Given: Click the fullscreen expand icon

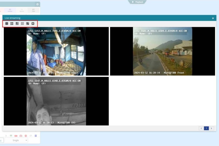Looking at the screenshot, I should pyautogui.click(x=28, y=24).
